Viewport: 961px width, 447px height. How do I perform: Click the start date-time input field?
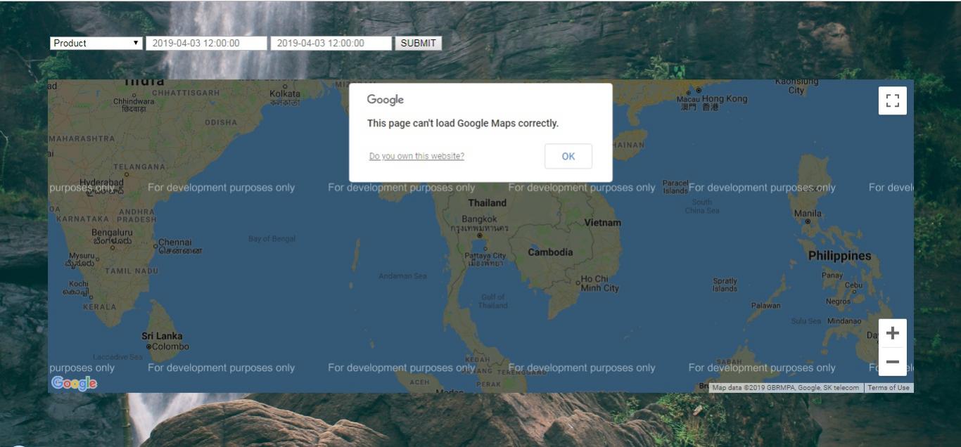(206, 43)
